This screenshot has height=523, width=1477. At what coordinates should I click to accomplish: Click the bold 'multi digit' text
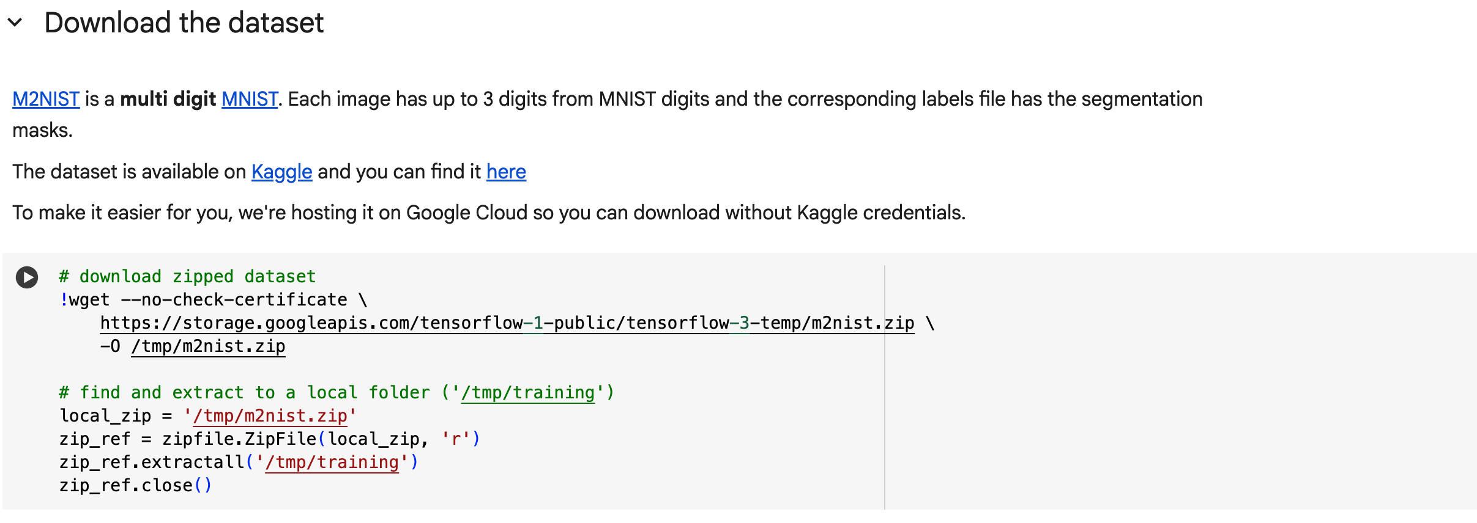(168, 99)
